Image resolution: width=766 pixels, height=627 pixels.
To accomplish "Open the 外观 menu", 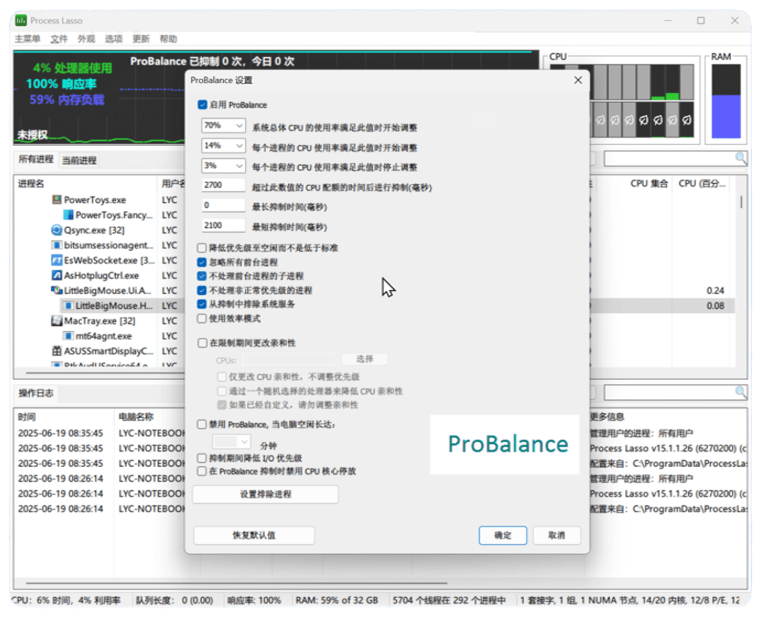I will point(86,39).
